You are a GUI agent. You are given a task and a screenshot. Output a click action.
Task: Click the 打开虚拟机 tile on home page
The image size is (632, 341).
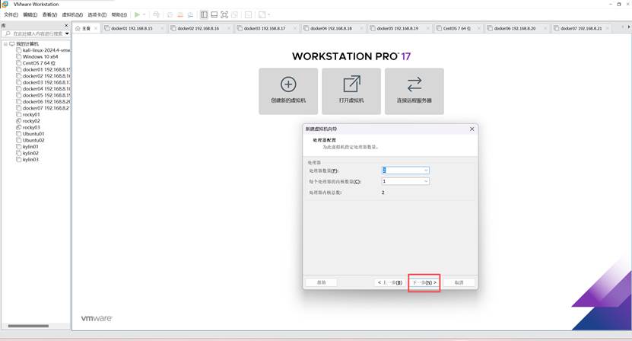pyautogui.click(x=351, y=91)
